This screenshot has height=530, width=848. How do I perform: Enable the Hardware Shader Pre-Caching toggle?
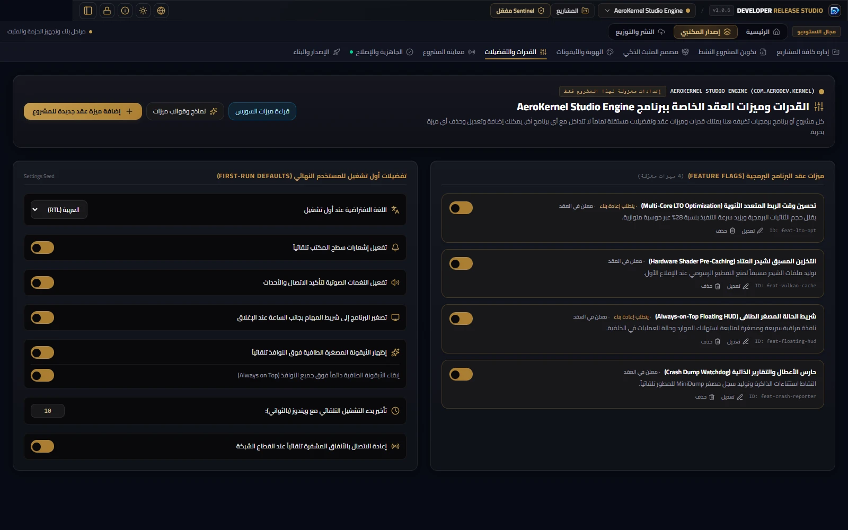461,263
